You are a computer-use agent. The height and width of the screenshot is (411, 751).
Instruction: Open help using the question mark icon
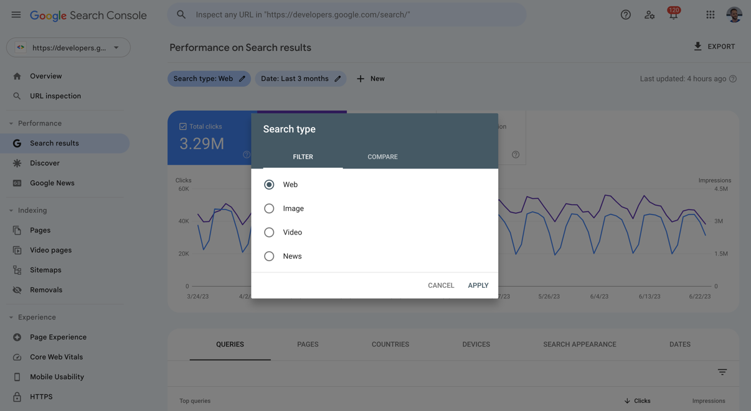(625, 14)
